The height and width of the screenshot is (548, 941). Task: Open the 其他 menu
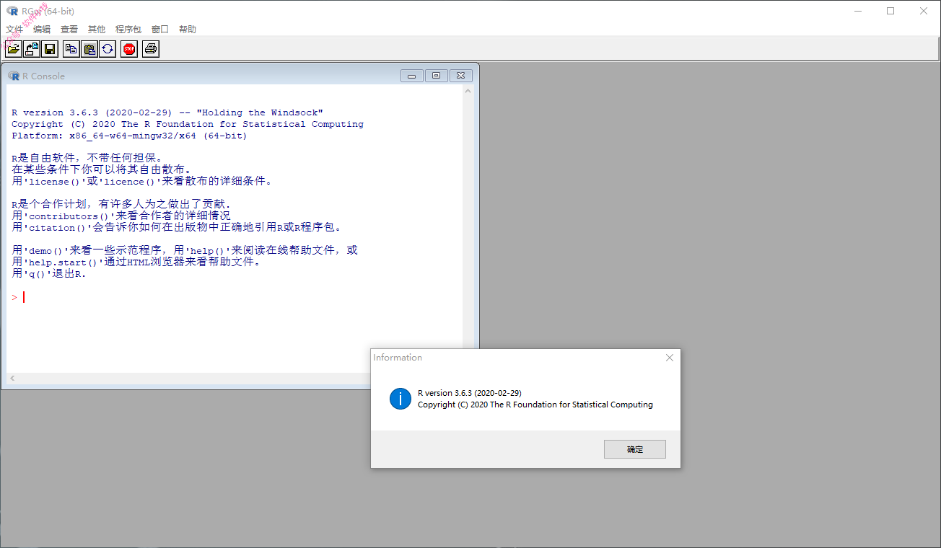[97, 30]
